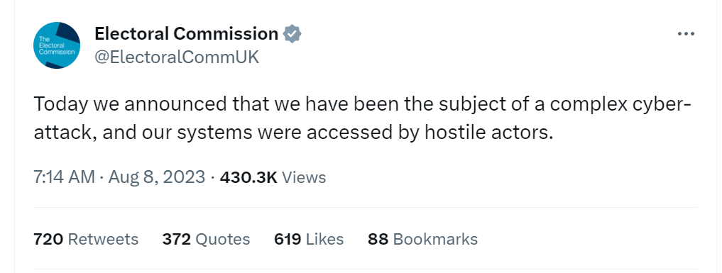Click the words "hostile actors" in the tweet

coord(488,133)
